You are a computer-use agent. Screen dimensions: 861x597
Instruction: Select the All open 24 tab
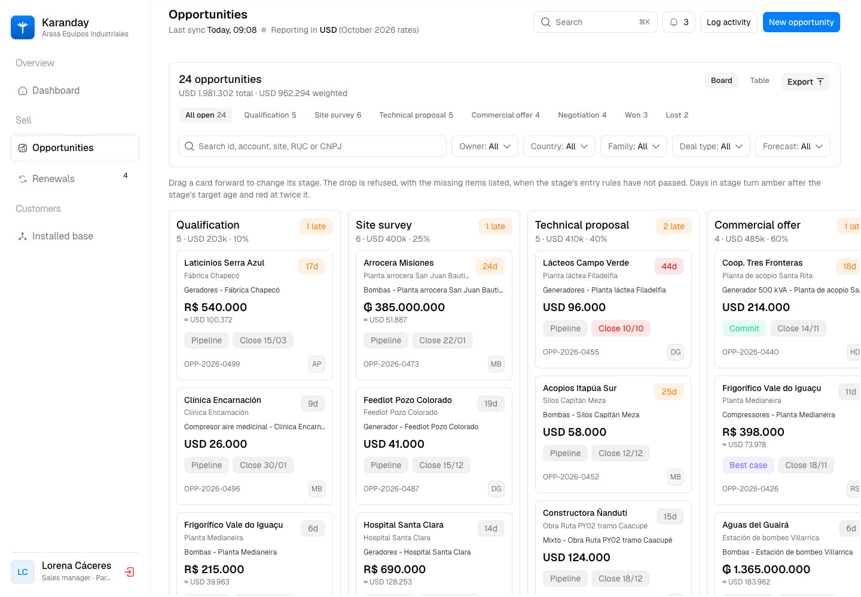pos(206,115)
